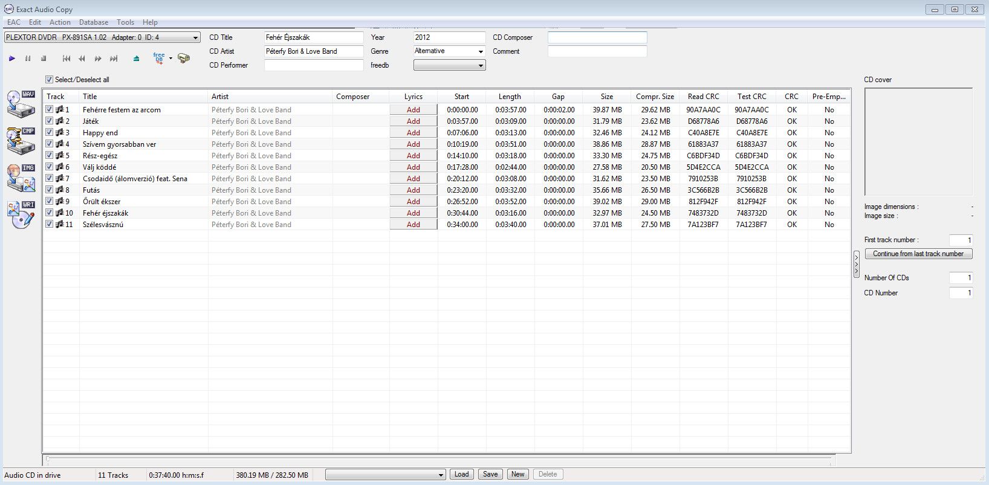Viewport: 989px width, 485px height.
Task: Copy selected tracks uncompressed (WAV icon)
Action: (21, 103)
